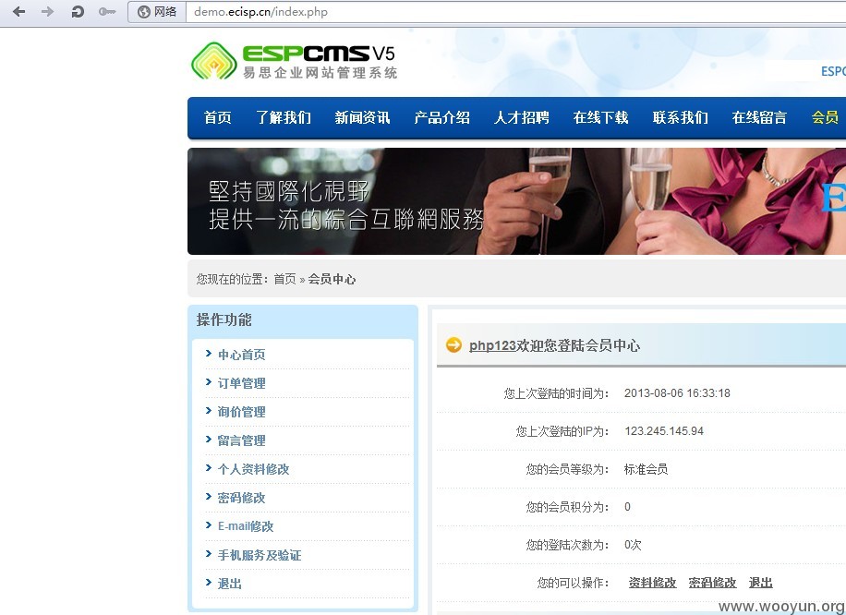Image resolution: width=846 pixels, height=615 pixels.
Task: Click the php123 username link
Action: pyautogui.click(x=492, y=345)
